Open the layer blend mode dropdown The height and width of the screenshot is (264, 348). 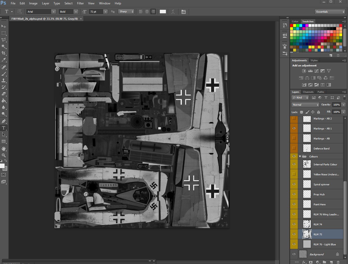[x=305, y=105]
